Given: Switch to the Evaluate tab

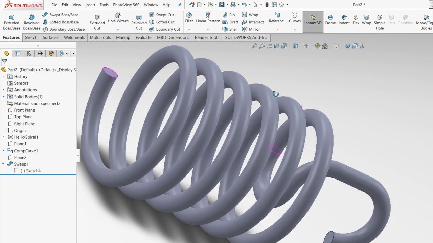Looking at the screenshot, I should point(143,37).
